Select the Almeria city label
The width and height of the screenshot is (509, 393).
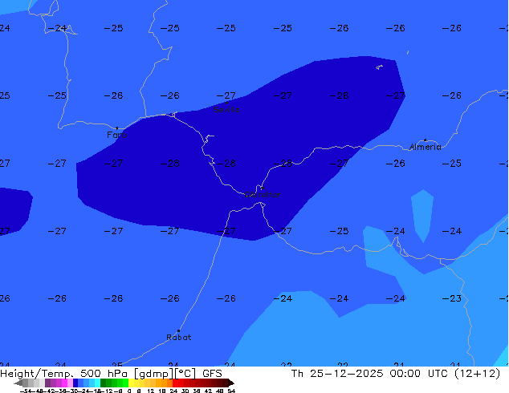pos(426,147)
